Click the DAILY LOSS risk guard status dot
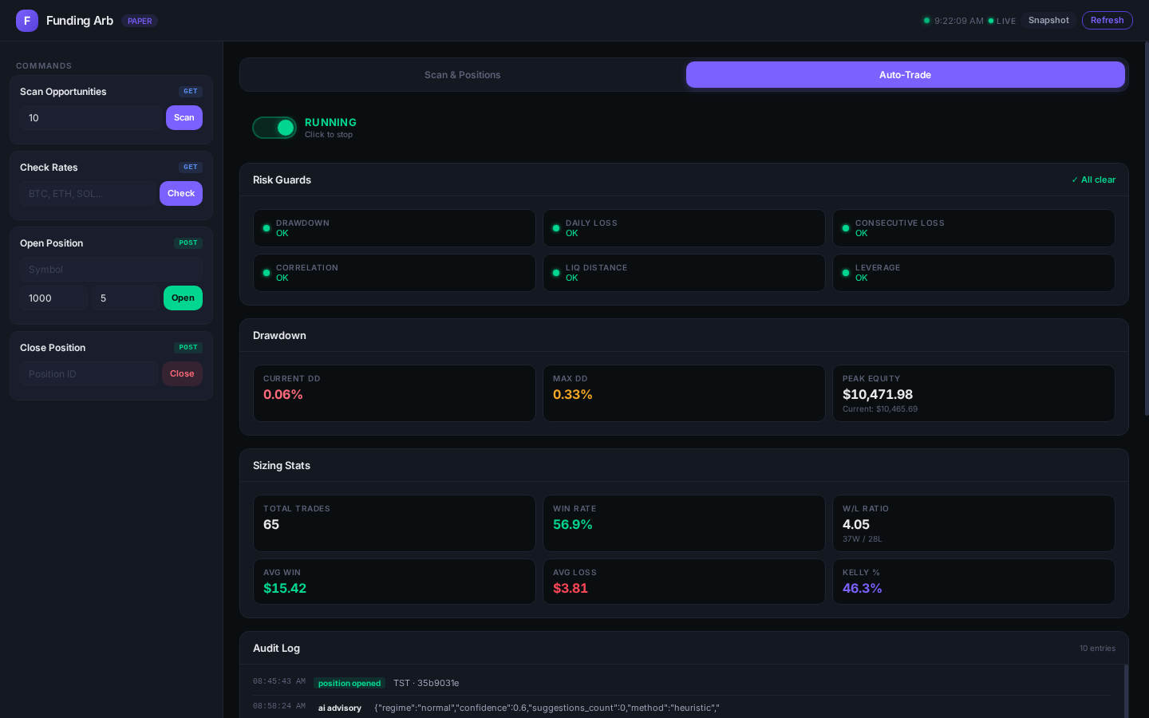 pyautogui.click(x=556, y=228)
